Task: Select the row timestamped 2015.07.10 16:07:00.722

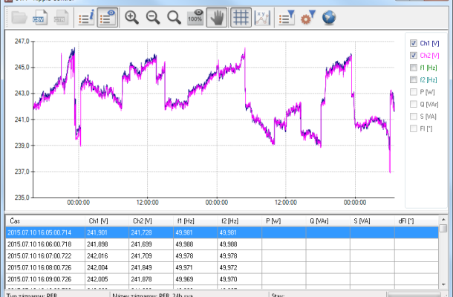Action: 45,255
